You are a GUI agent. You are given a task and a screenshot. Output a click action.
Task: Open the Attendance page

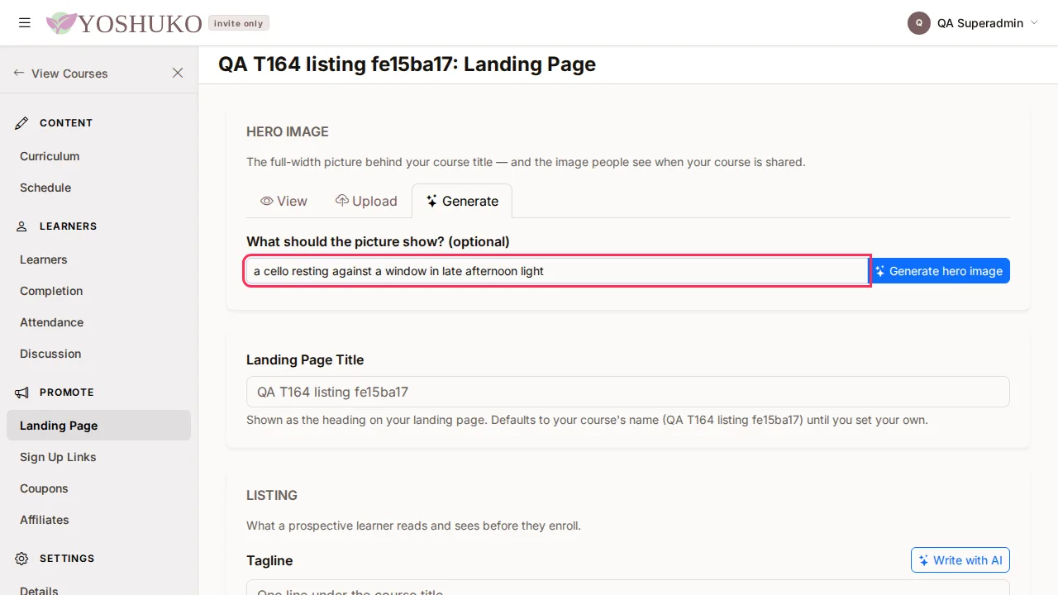52,322
